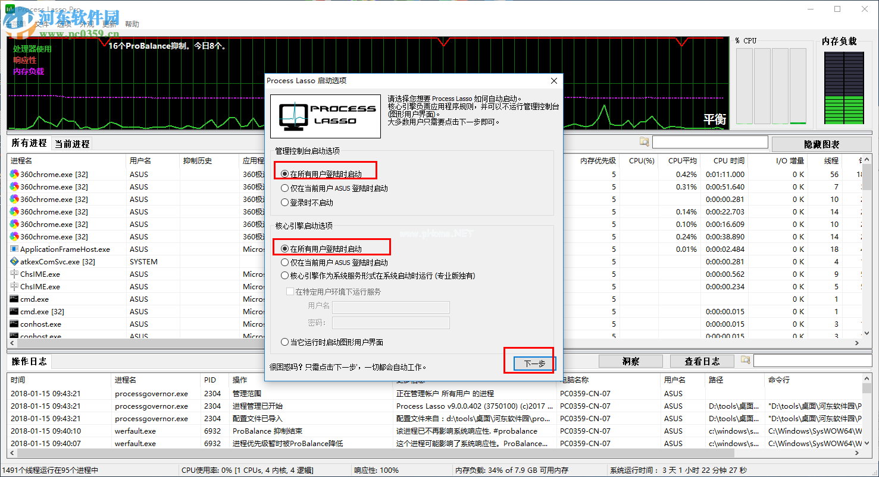Screen dimensions: 879x477
Task: Sort the log by 命令行 column header
Action: click(x=814, y=380)
